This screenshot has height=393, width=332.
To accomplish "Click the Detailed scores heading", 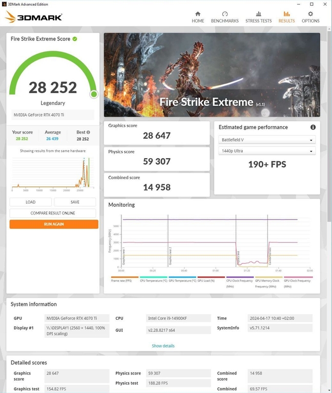I will [x=29, y=362].
